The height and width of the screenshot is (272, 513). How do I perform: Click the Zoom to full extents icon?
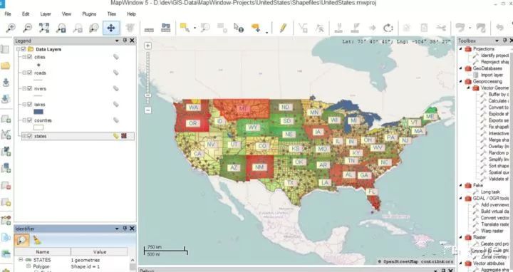pos(44,28)
